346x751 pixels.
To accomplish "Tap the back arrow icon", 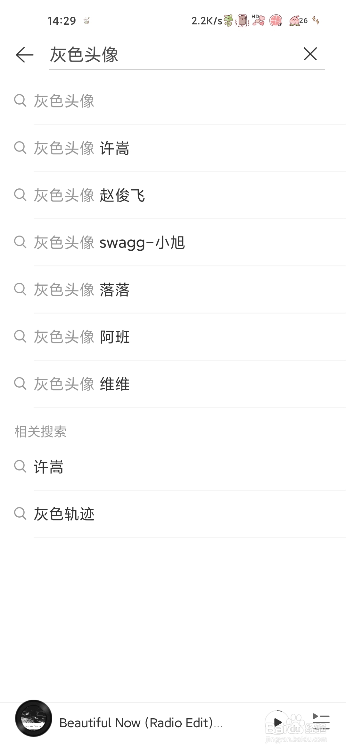I will click(x=25, y=55).
